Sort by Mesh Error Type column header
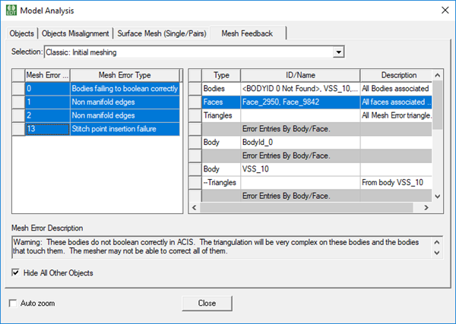 125,75
